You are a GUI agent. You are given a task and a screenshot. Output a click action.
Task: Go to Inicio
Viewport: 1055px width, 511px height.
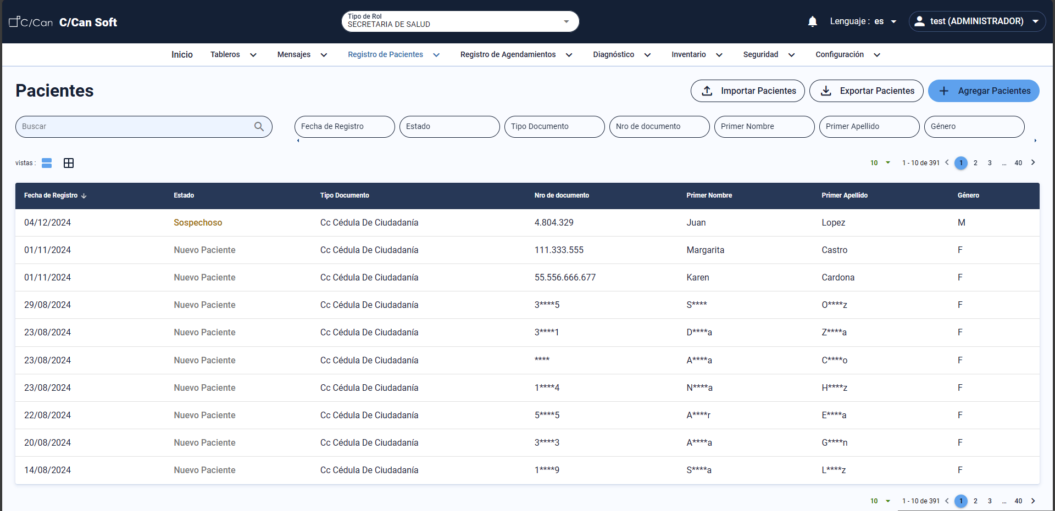coord(182,54)
